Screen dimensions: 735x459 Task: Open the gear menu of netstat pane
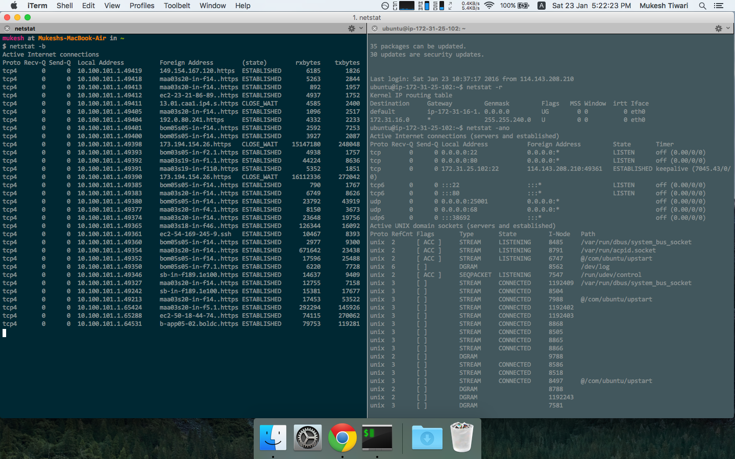tap(352, 29)
